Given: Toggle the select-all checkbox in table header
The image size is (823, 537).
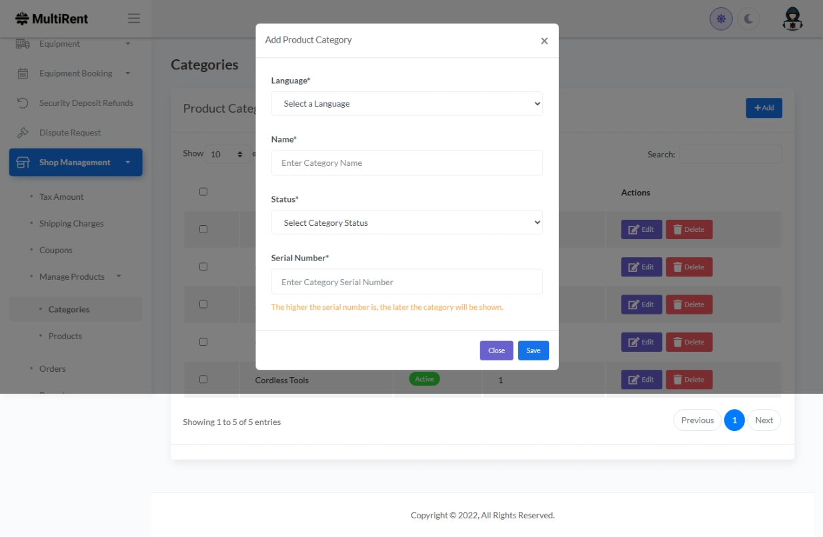Looking at the screenshot, I should tap(203, 192).
